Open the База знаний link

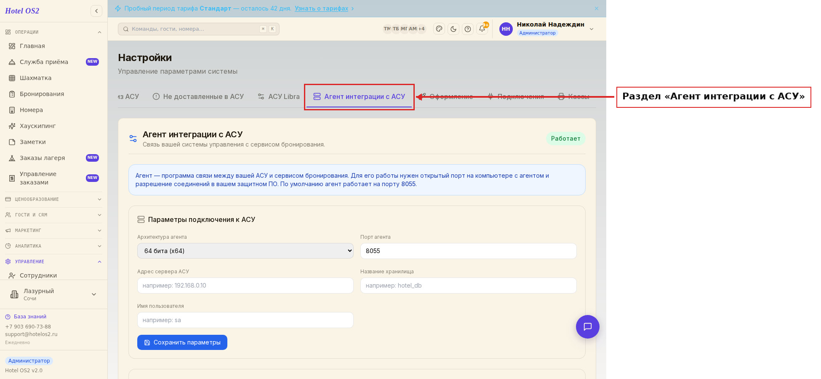(x=26, y=317)
